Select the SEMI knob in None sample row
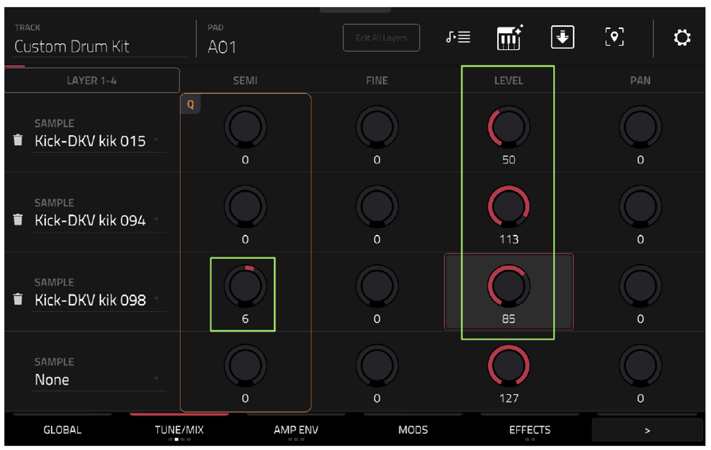Viewport: 711px width, 450px height. 245,366
